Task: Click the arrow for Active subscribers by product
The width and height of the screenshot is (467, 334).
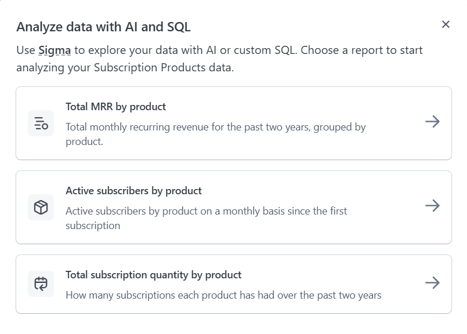Action: [x=432, y=207]
